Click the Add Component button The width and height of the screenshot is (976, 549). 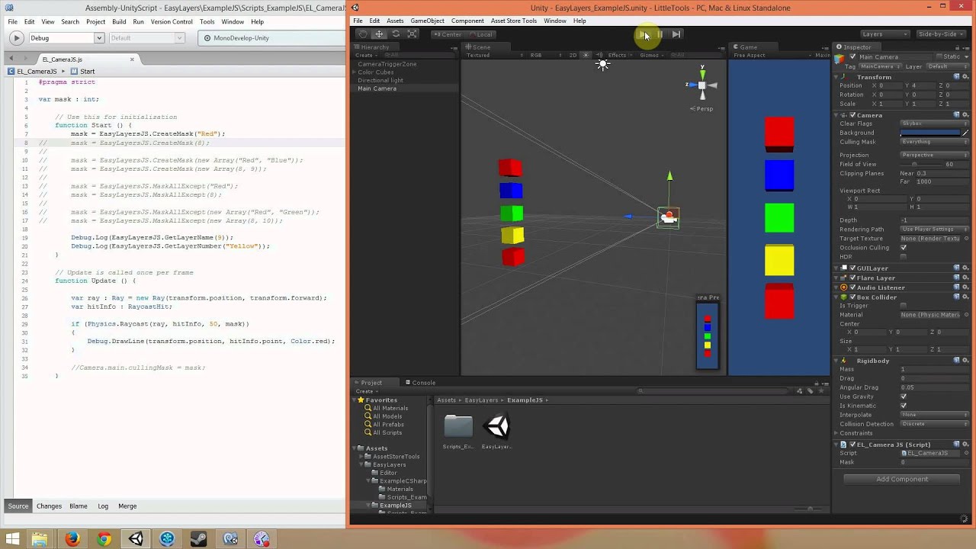pyautogui.click(x=902, y=479)
